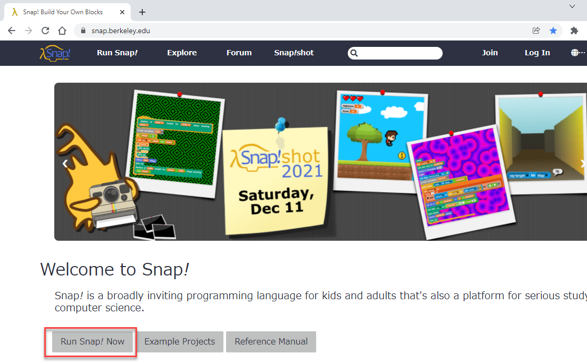Open the extensions puzzle icon
Image resolution: width=587 pixels, height=364 pixels.
[574, 31]
